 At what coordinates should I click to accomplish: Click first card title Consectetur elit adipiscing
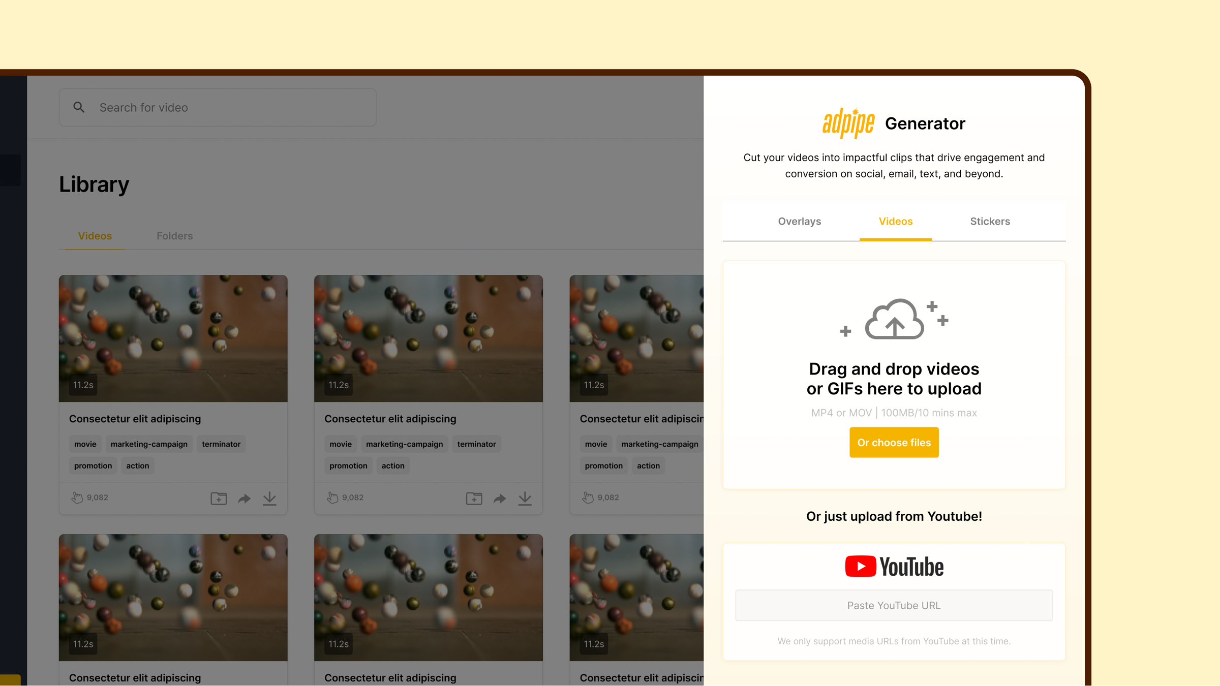coord(135,418)
